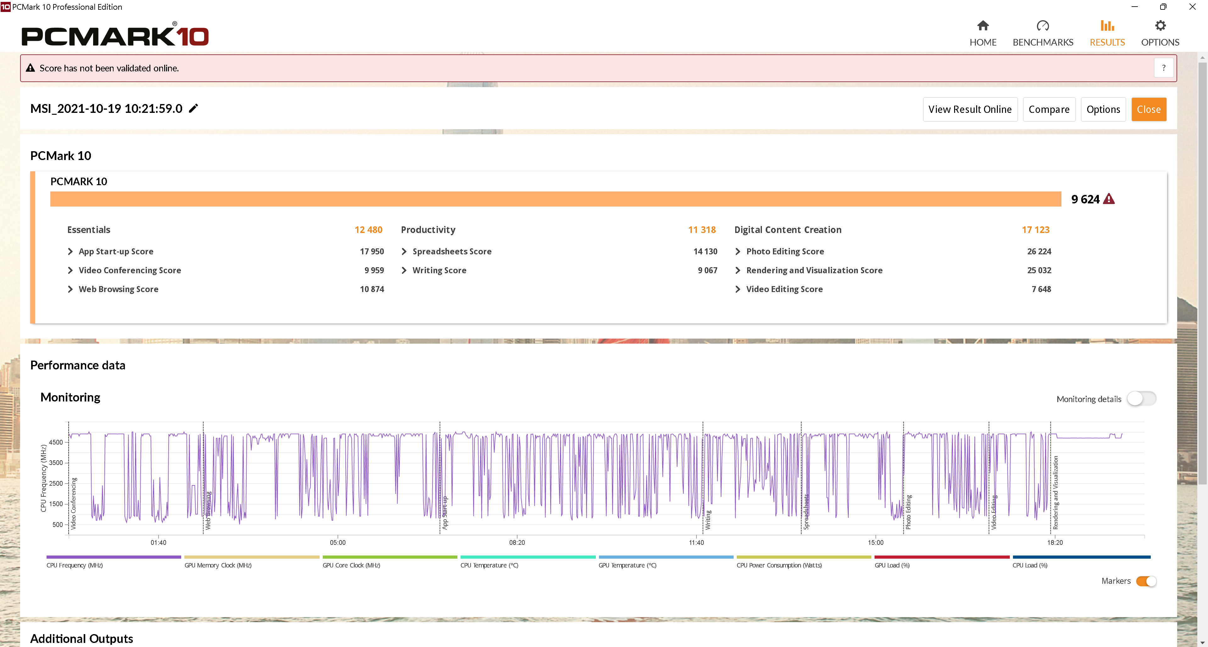
Task: Open the help question mark in banner
Action: pyautogui.click(x=1163, y=68)
